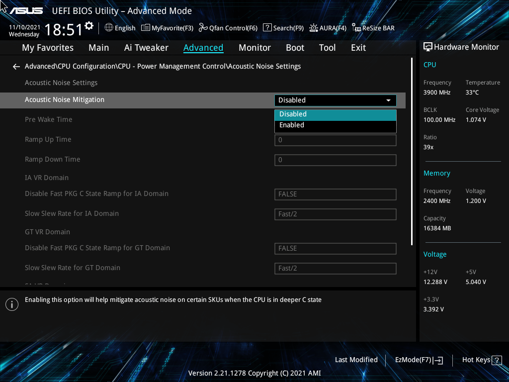
Task: Click the +5V value 5.040 V
Action: click(x=476, y=282)
